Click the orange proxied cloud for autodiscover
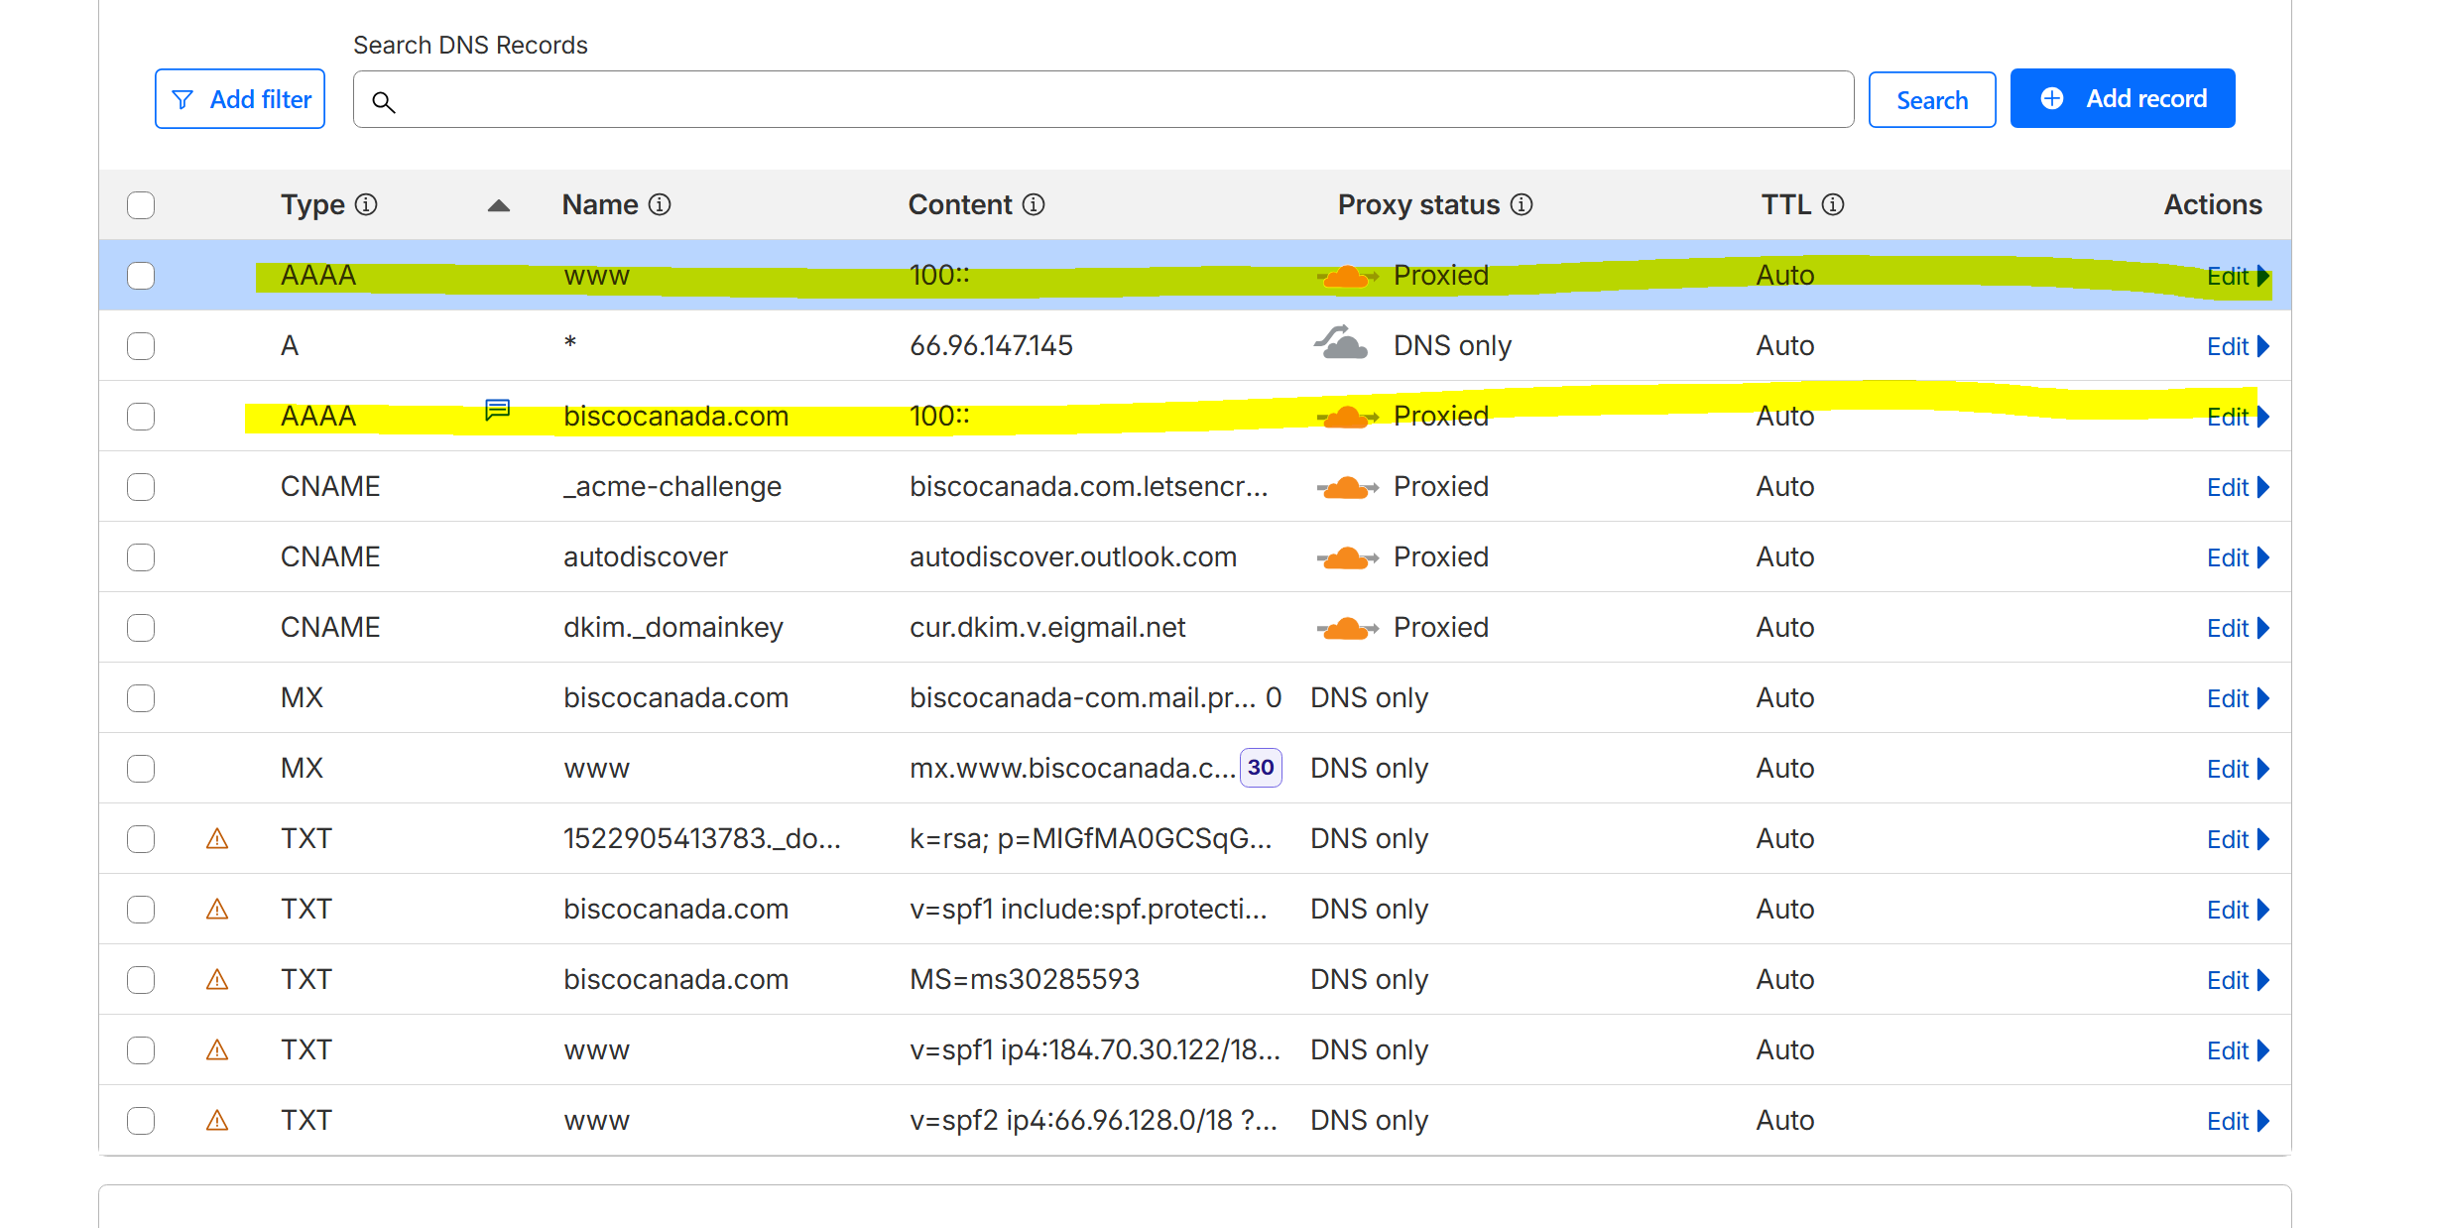Image resolution: width=2439 pixels, height=1228 pixels. tap(1347, 557)
